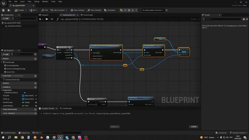Open the Content Drawer
Viewport: 249px width, 140px height.
[9, 133]
